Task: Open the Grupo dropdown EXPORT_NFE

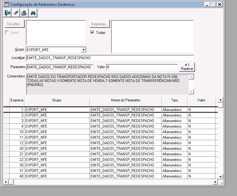Action: click(x=83, y=50)
